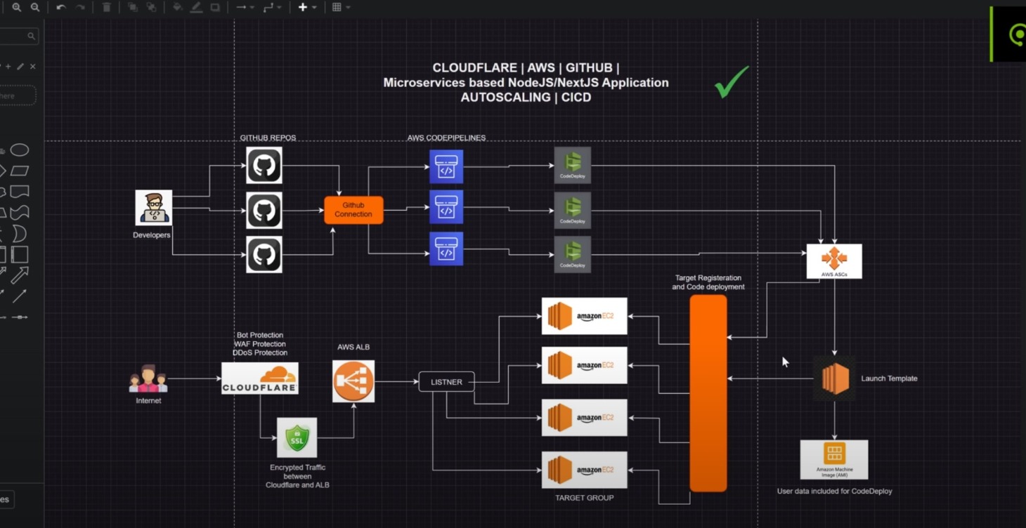This screenshot has height=528, width=1026.
Task: Select the Developers icon on canvas
Action: (x=153, y=207)
